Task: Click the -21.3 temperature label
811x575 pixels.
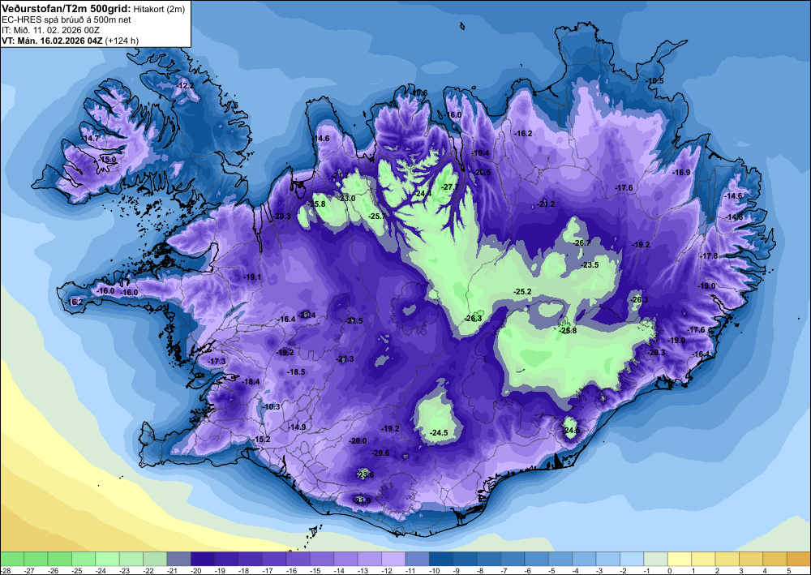Action: click(x=345, y=359)
